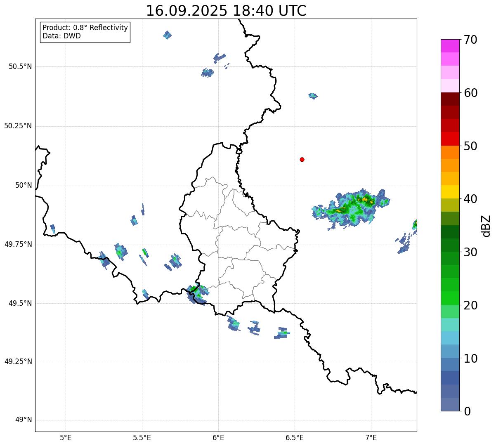Click the title timestamp 16.09.2025 18:40 UTC
The height and width of the screenshot is (446, 496).
(x=226, y=11)
